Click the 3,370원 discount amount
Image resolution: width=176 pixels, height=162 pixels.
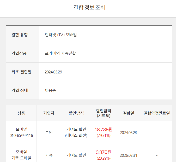tap(104, 152)
